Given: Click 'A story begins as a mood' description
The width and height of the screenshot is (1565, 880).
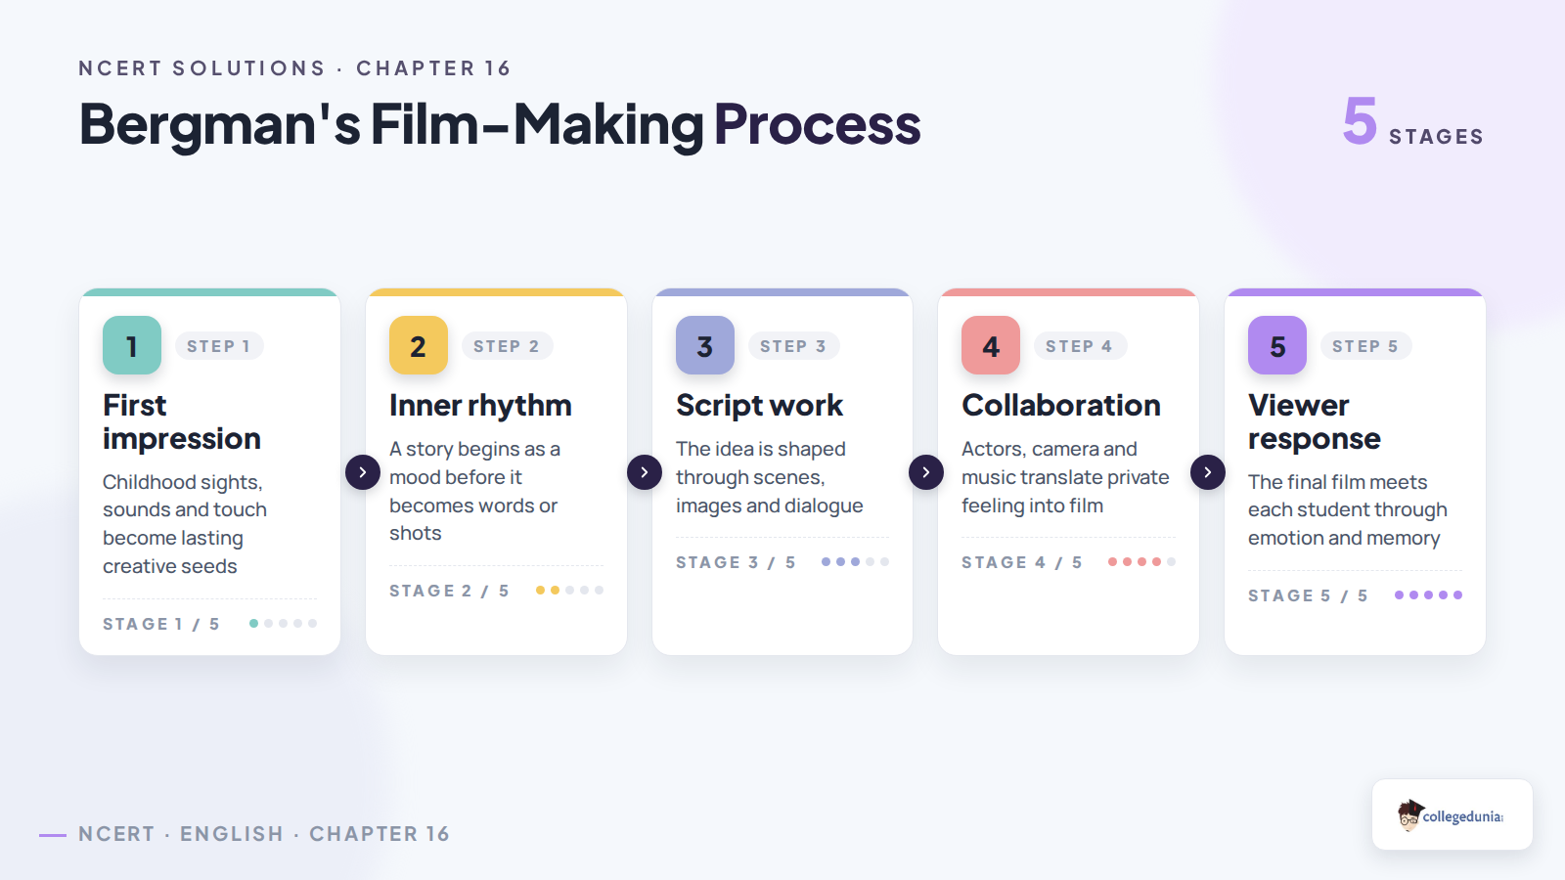Looking at the screenshot, I should pyautogui.click(x=474, y=491).
